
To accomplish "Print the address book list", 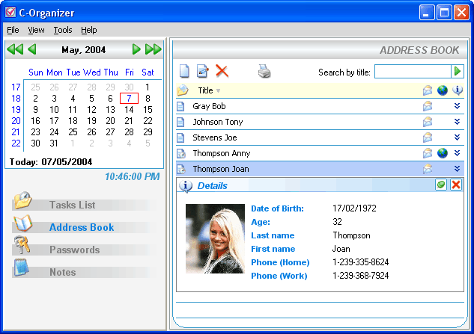I will coord(264,72).
